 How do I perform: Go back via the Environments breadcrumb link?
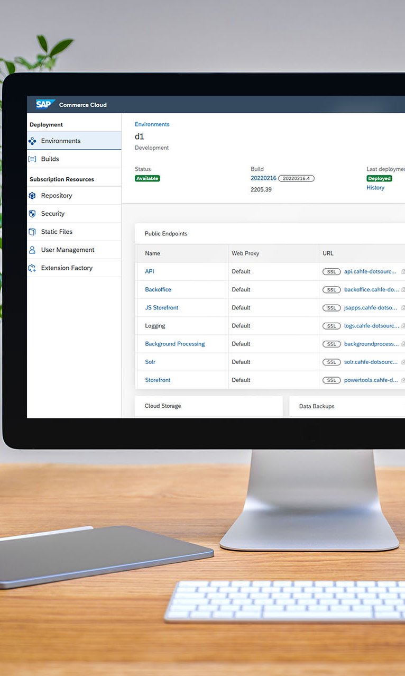pos(152,124)
